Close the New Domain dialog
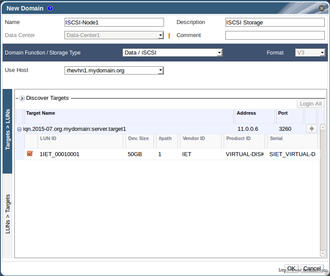 click(322, 8)
